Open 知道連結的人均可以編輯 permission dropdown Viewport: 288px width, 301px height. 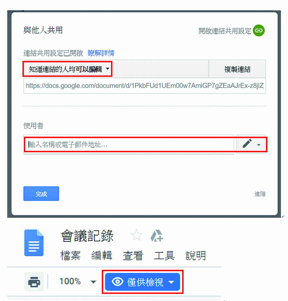68,69
